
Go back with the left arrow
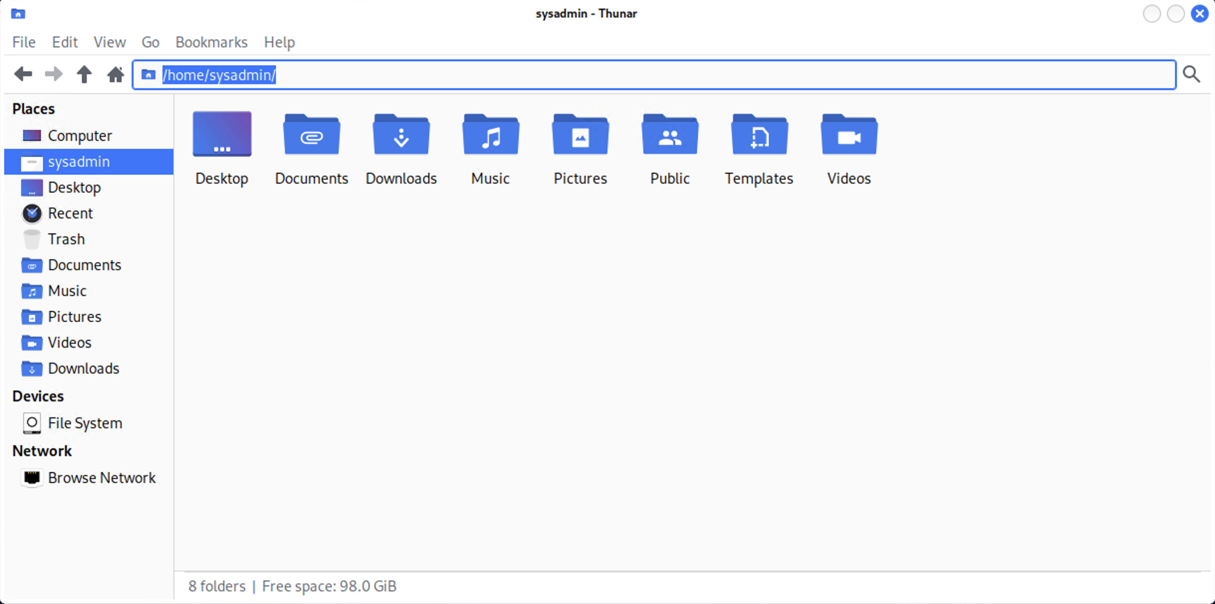[23, 75]
